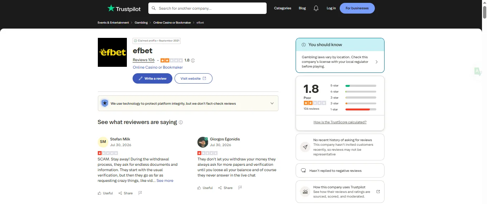
Task: Flag Giorgos Egonidis's review
Action: 240,188
